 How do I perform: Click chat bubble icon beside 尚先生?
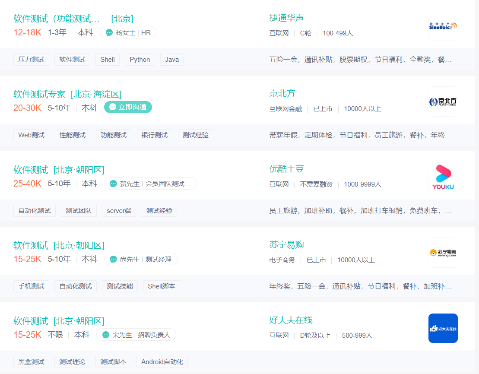(113, 259)
